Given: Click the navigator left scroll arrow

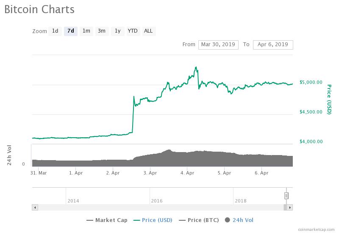Looking at the screenshot, I should (x=35, y=208).
